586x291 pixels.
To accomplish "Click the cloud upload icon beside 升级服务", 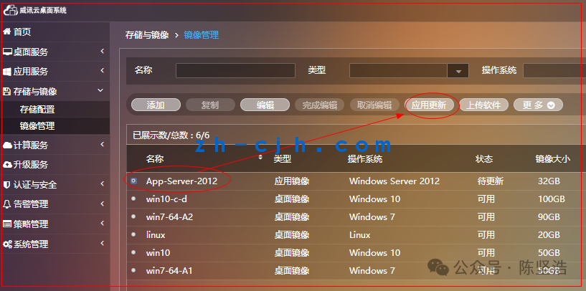I will tap(7, 165).
